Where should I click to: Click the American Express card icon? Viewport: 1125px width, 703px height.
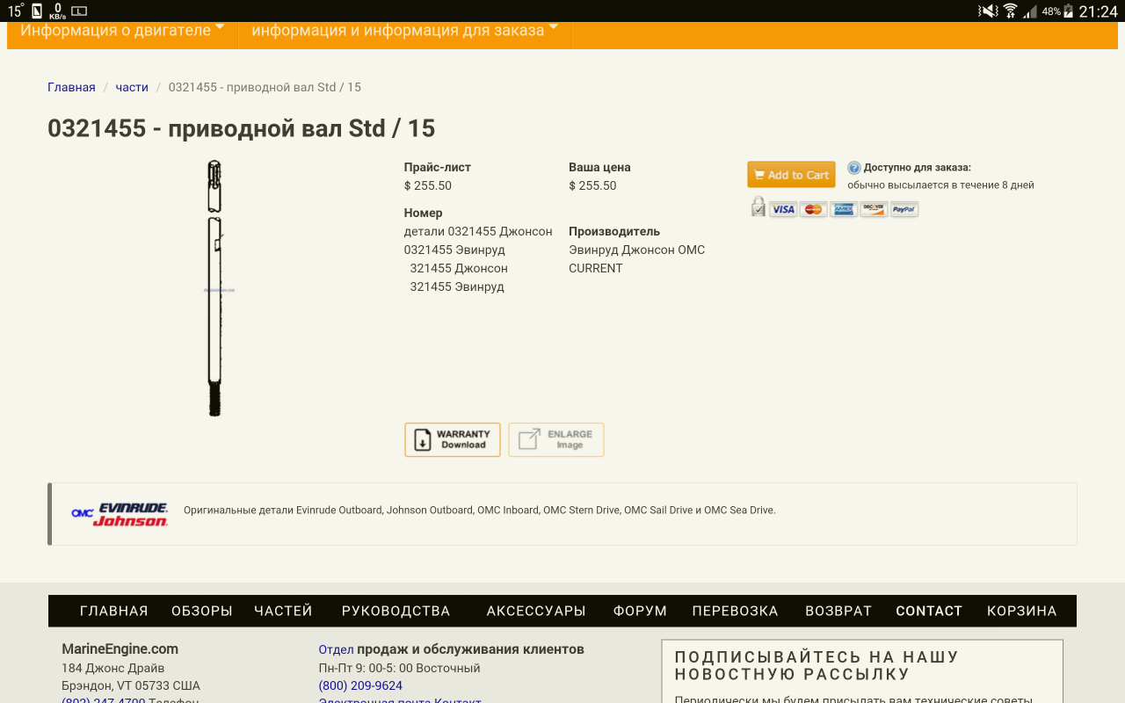[x=844, y=209]
